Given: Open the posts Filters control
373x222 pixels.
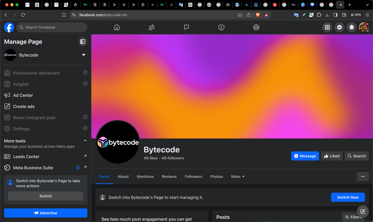Looking at the screenshot, I should [x=353, y=217].
